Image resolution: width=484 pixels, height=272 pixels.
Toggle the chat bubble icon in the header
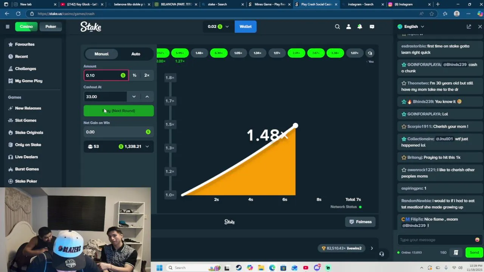pyautogui.click(x=372, y=26)
